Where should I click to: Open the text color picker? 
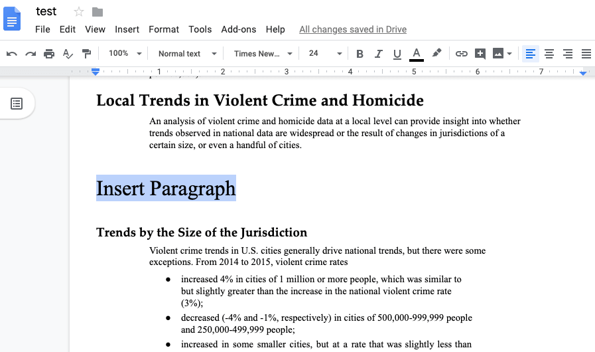click(x=417, y=54)
